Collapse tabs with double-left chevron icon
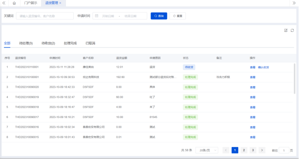299x159 pixels. 4,3
